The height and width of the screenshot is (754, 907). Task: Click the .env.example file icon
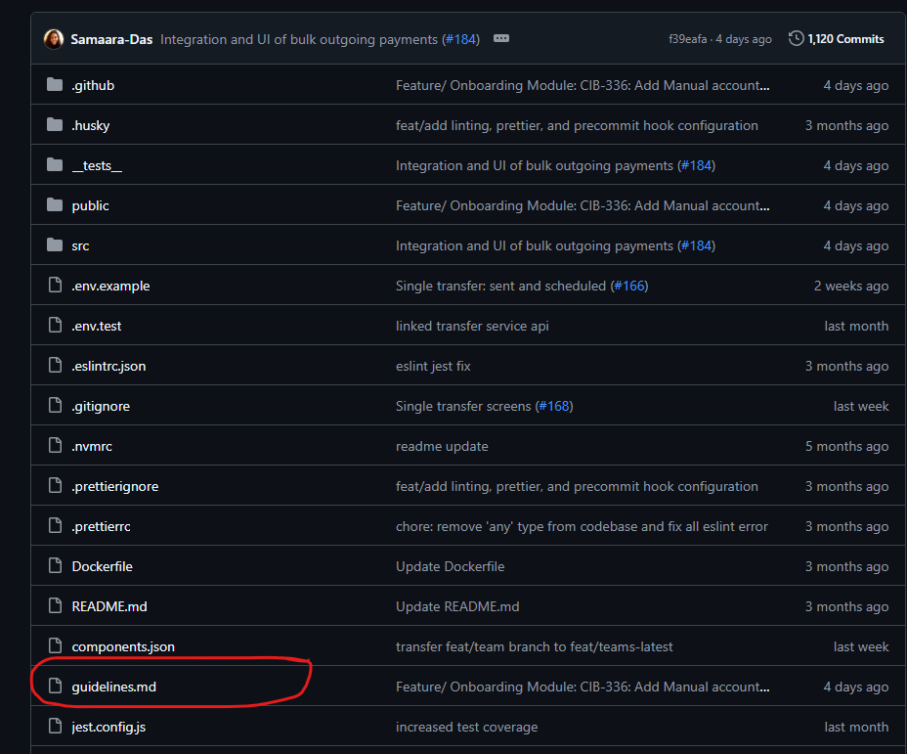point(55,286)
